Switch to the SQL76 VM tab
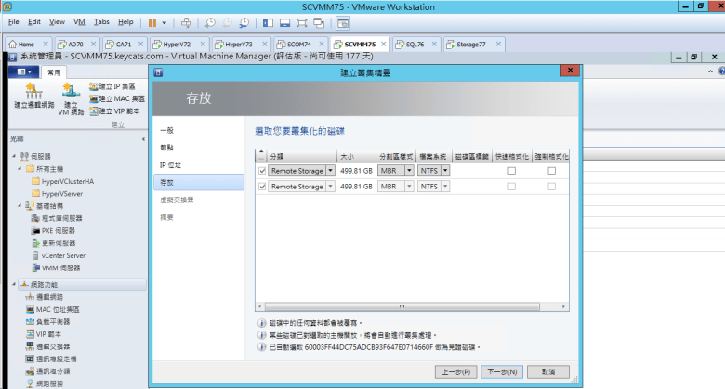Screen dimensions: 725x389 (x=409, y=44)
